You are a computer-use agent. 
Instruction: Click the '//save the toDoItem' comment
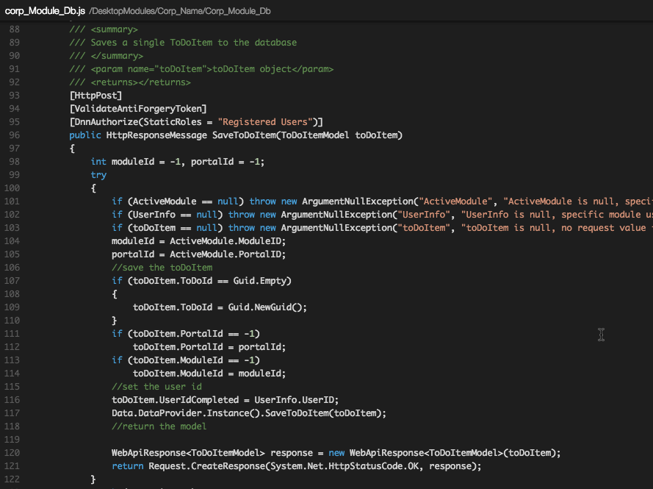(x=162, y=268)
